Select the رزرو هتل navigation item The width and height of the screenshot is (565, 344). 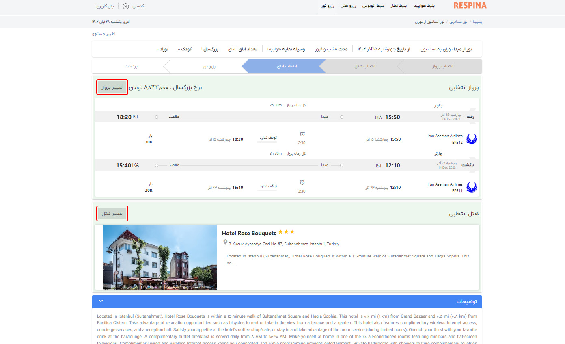tap(348, 6)
